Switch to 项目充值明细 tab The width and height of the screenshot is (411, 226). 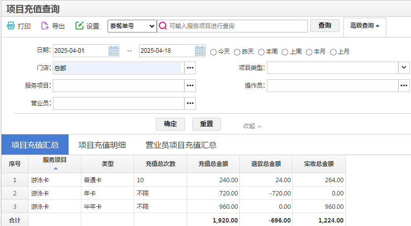(102, 145)
